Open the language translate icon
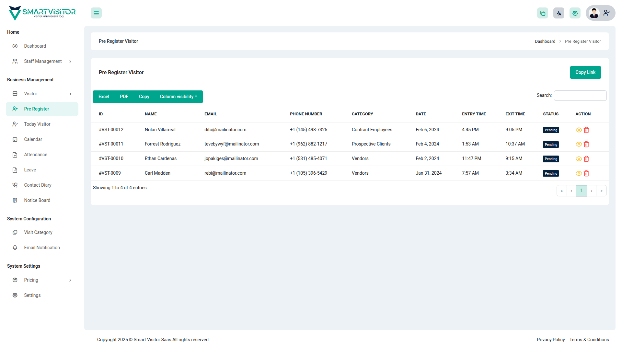 [x=559, y=13]
